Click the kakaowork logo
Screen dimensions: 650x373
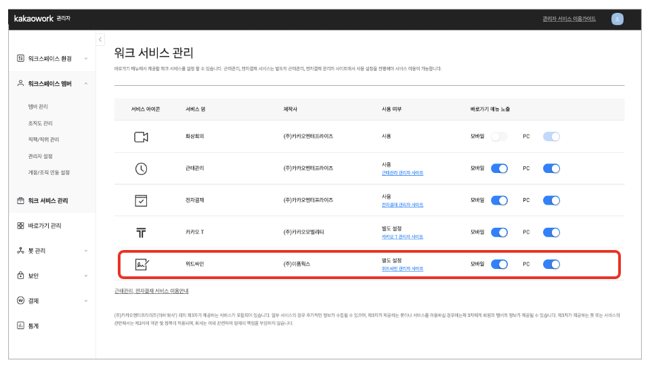[34, 19]
